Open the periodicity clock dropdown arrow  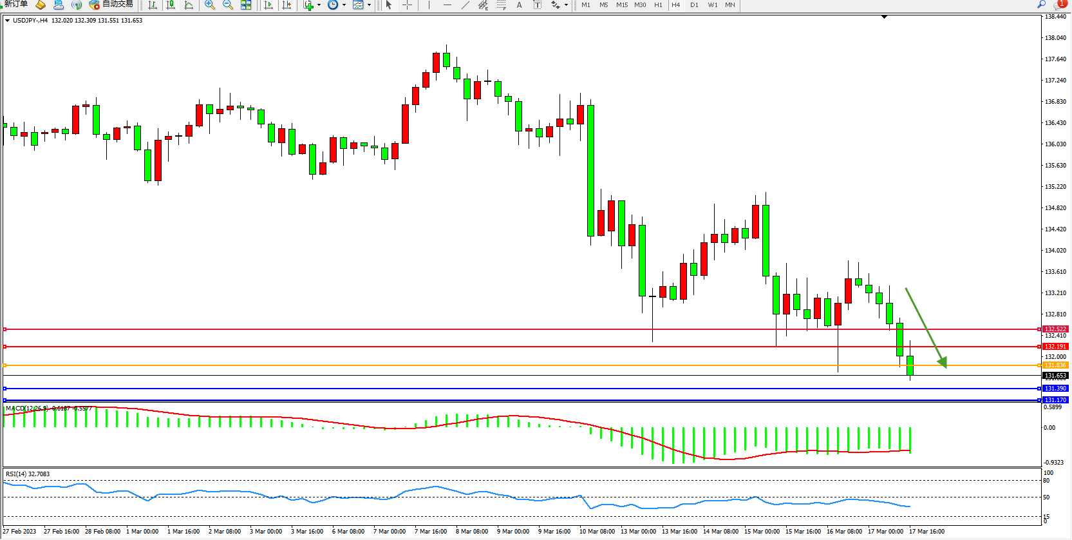coord(344,5)
